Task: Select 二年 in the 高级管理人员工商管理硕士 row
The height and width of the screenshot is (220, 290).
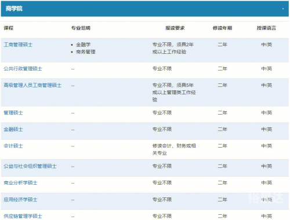Action: click(222, 85)
